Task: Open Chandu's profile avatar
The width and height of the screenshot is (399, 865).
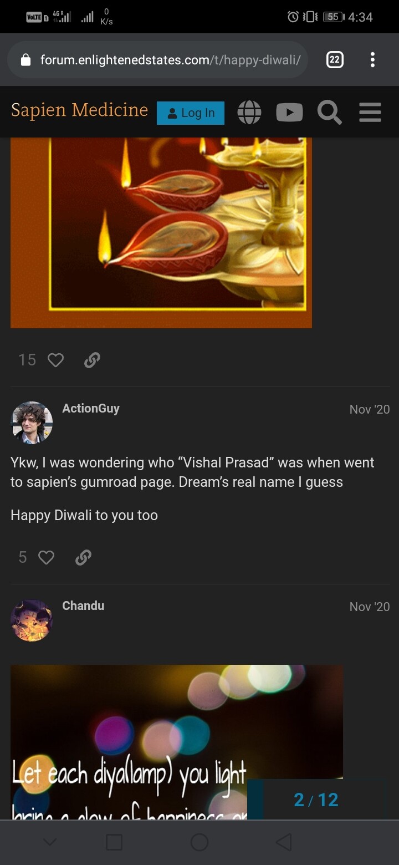Action: tap(32, 620)
